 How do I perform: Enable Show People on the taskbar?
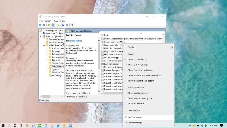(148, 70)
